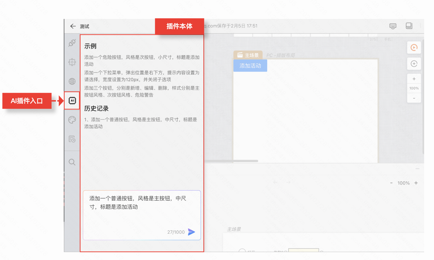Viewport: 434px width, 260px height.
Task: Click the keyboard shortcuts icon
Action: [x=393, y=26]
